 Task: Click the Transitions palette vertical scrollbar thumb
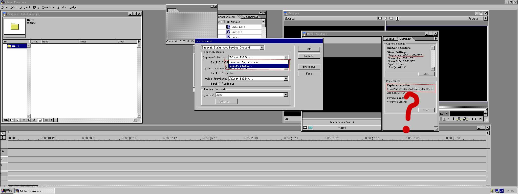264,25
